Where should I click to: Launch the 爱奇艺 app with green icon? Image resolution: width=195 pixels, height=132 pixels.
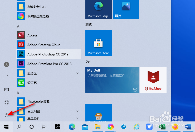tap(48, 83)
